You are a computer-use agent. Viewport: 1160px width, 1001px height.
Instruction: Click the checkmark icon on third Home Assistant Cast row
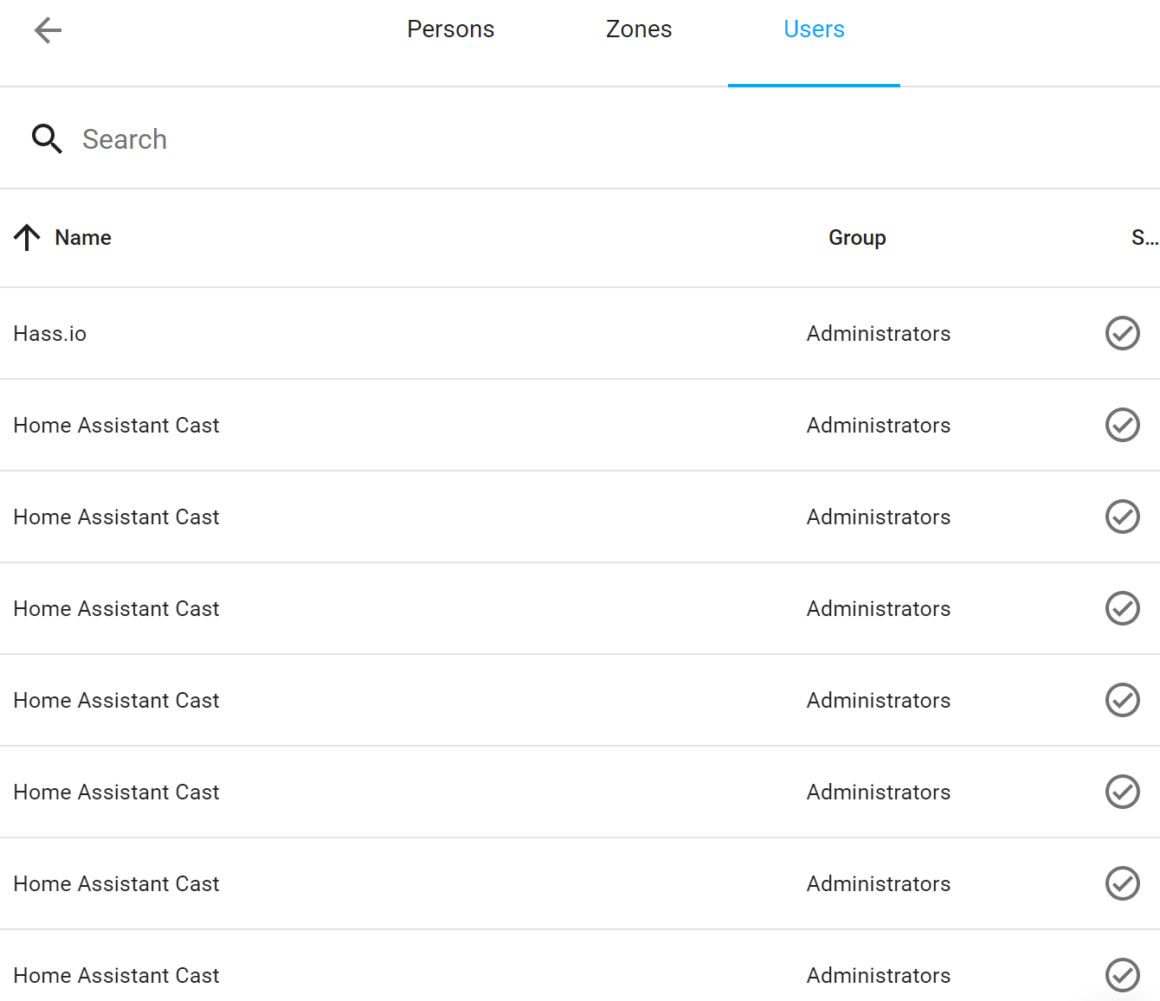1122,608
